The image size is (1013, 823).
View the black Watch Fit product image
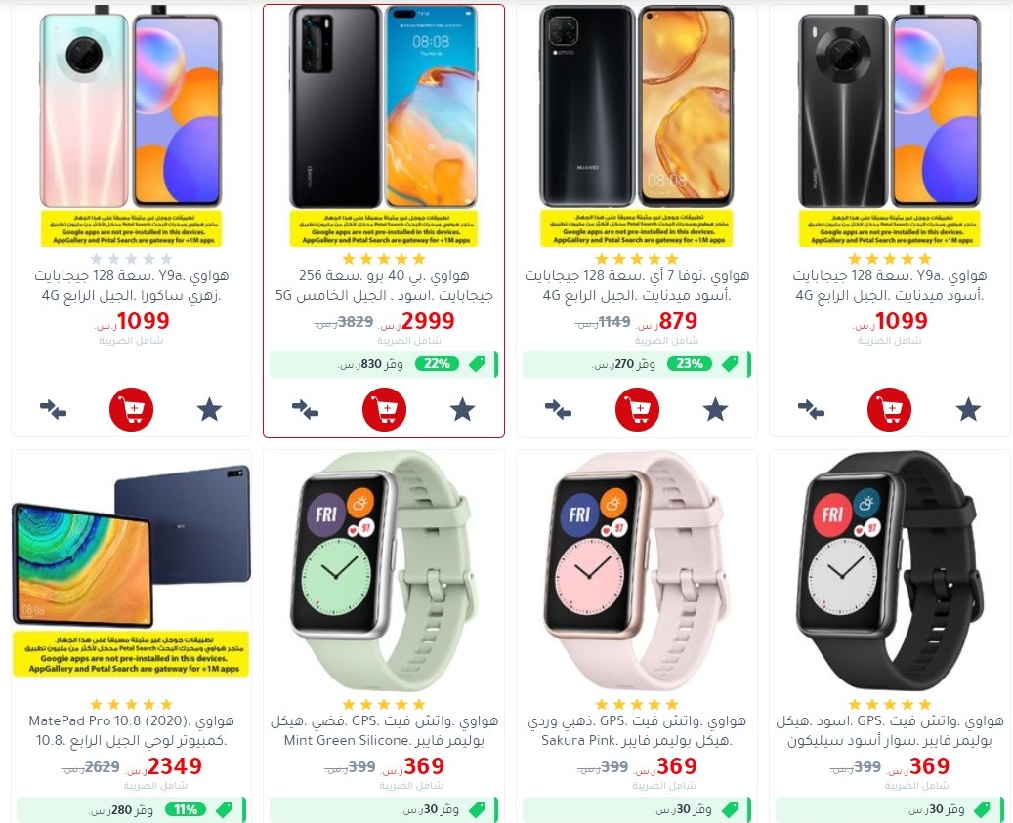click(x=890, y=572)
